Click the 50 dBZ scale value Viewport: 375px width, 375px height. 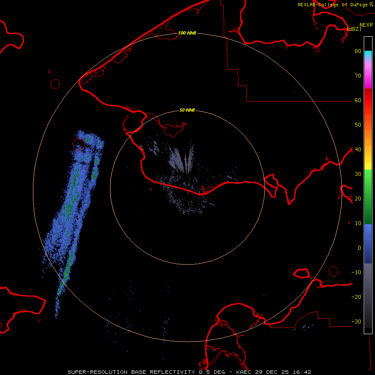coord(358,125)
